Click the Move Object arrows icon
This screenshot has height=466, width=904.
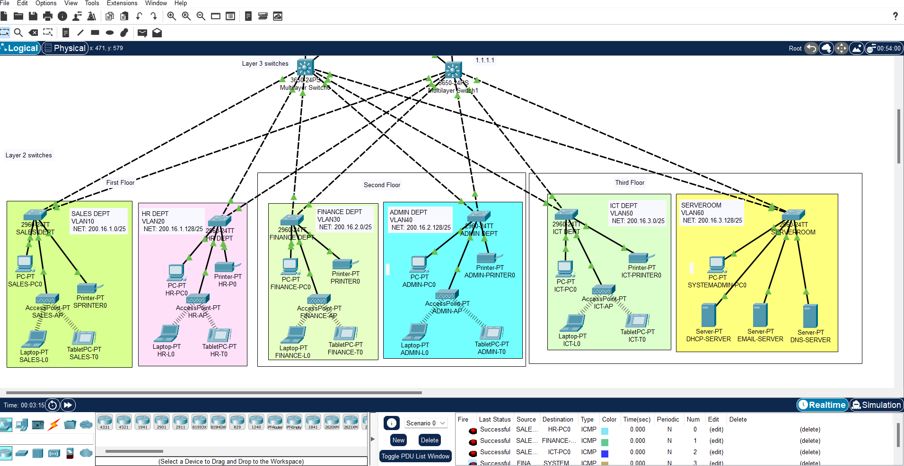(x=842, y=48)
